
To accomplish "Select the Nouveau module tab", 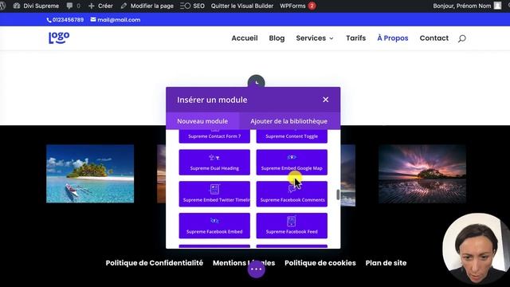I will [x=202, y=121].
